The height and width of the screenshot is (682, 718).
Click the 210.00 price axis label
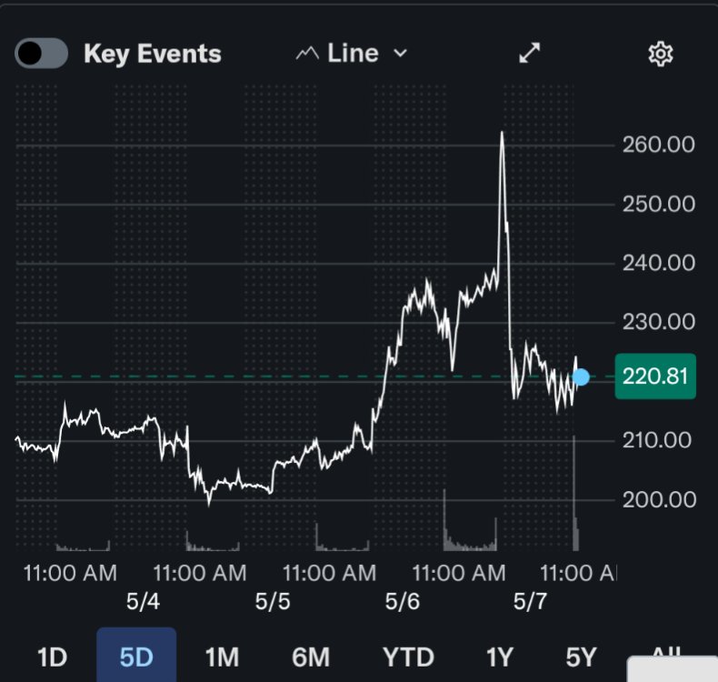[656, 440]
